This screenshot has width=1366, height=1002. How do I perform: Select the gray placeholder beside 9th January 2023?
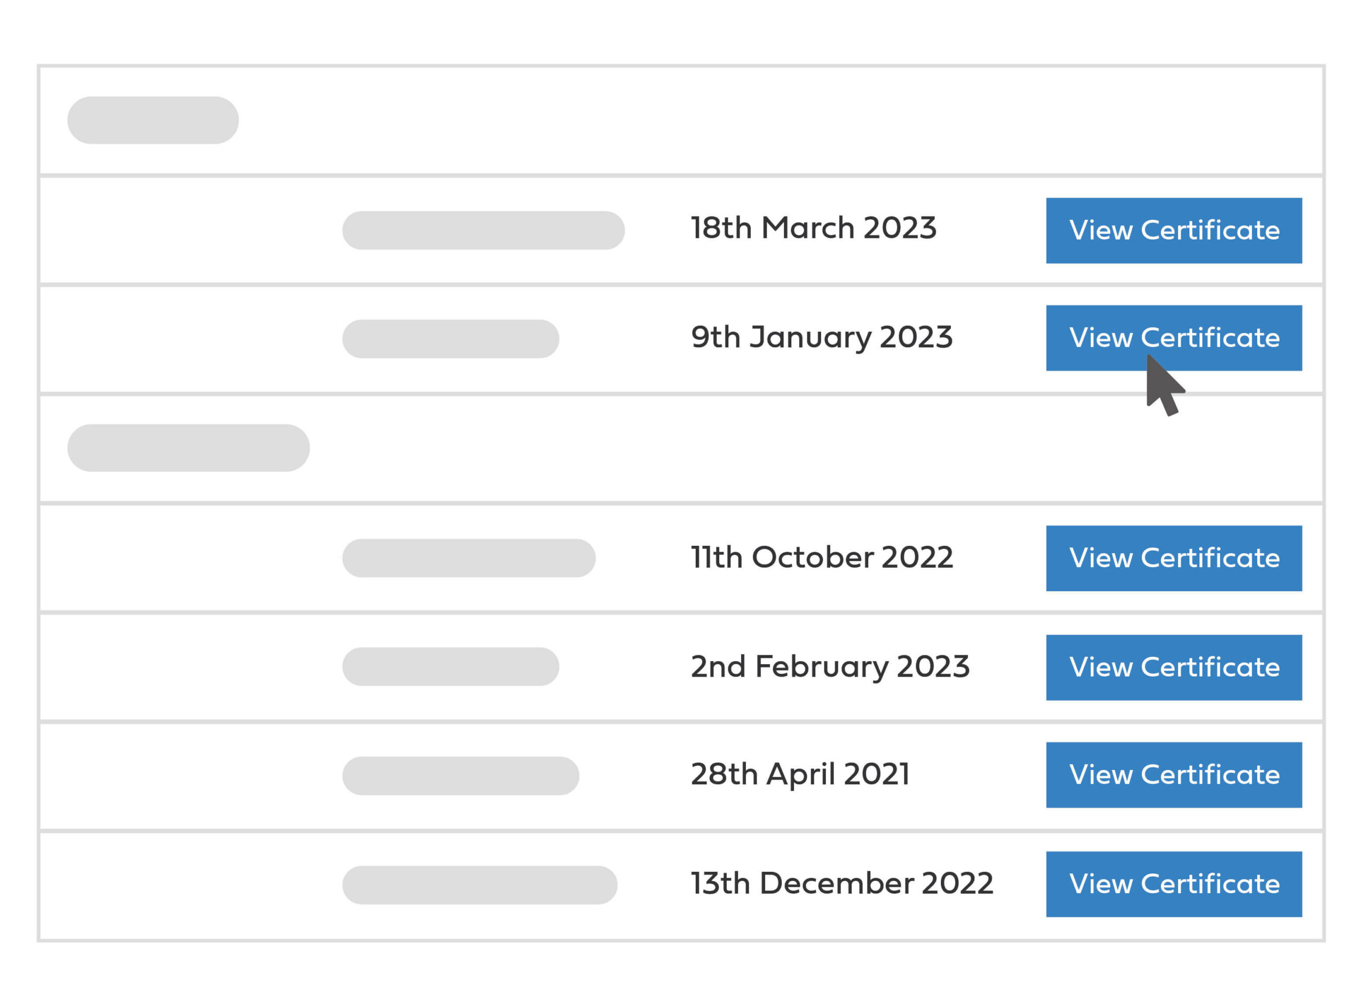pyautogui.click(x=451, y=339)
